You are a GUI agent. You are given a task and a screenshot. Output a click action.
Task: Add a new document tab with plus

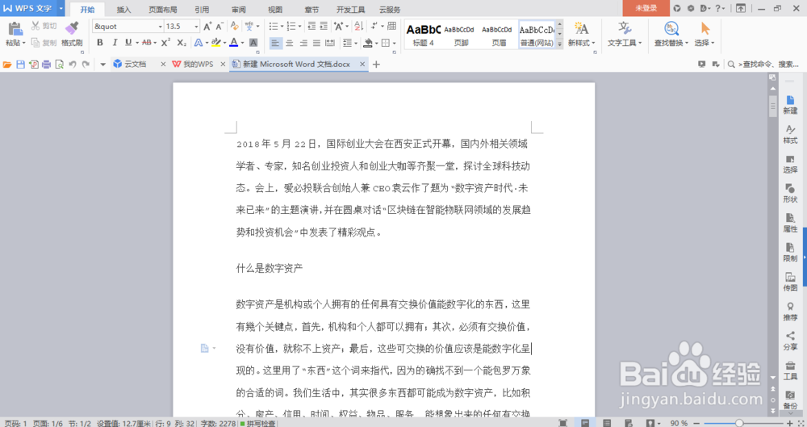[376, 65]
